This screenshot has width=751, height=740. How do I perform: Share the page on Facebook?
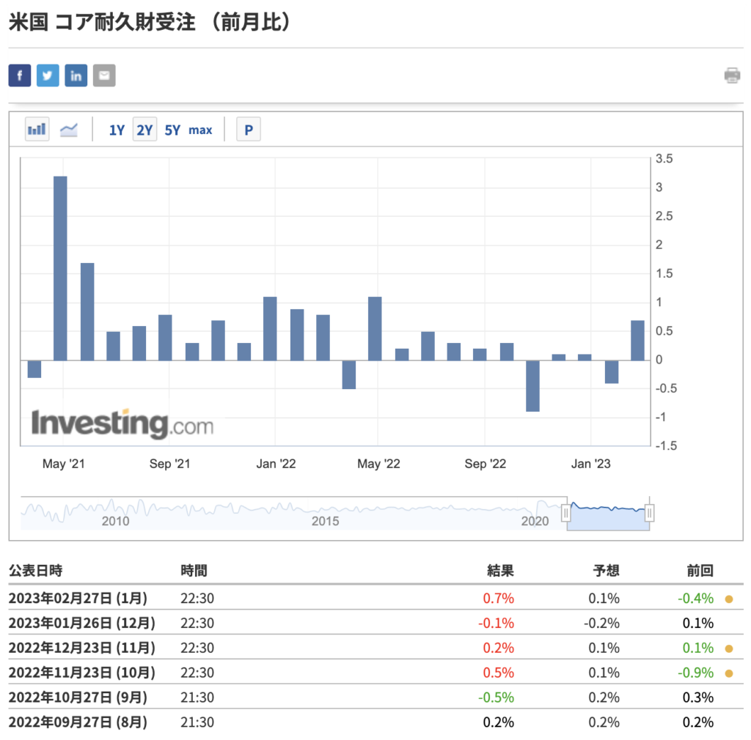click(20, 75)
